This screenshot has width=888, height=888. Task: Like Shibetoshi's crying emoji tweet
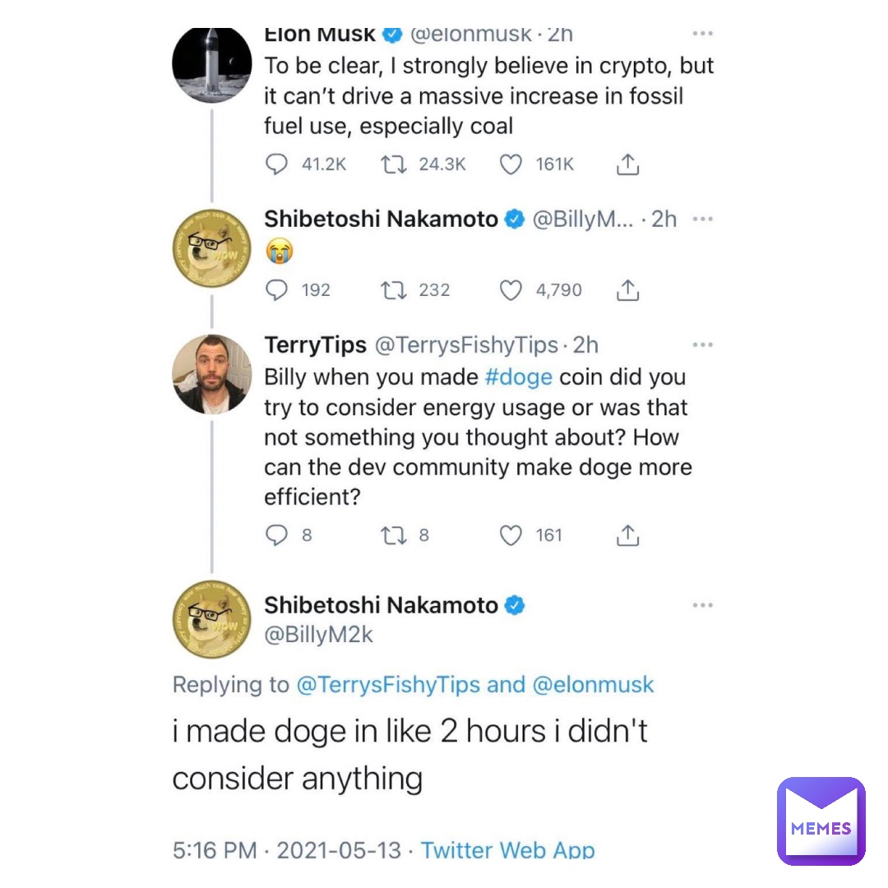[x=511, y=290]
